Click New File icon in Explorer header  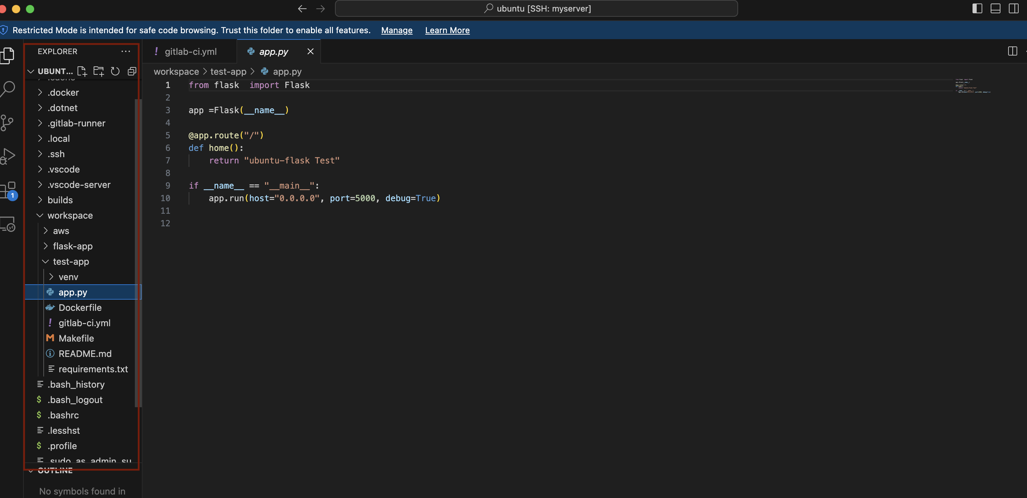[x=82, y=71]
